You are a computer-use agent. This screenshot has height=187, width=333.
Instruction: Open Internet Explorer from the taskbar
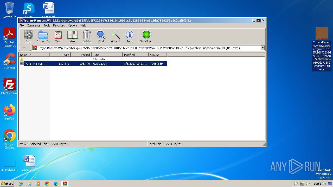[21, 184]
